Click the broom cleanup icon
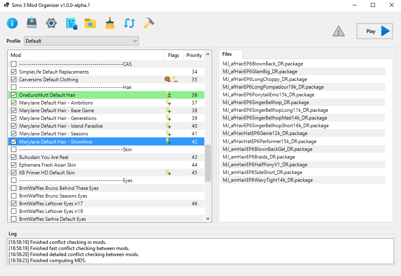 (110, 24)
